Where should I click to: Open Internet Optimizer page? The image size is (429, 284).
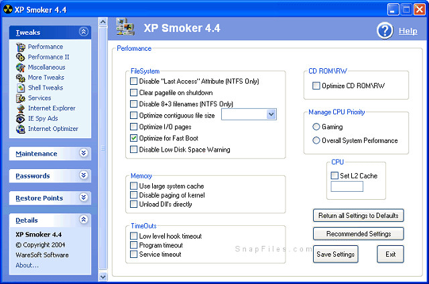(x=53, y=128)
